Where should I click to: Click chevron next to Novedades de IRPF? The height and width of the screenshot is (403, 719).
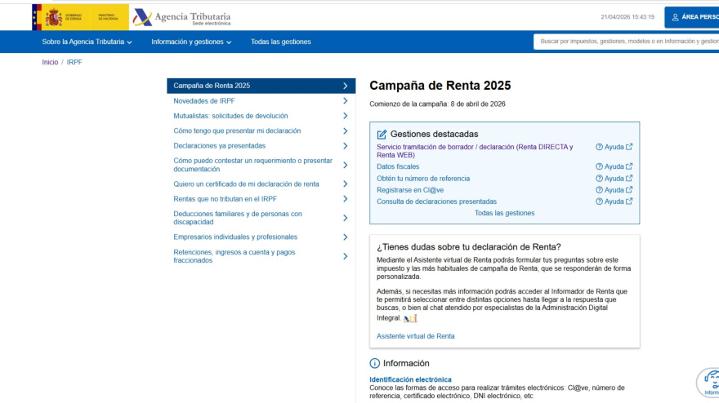(346, 101)
